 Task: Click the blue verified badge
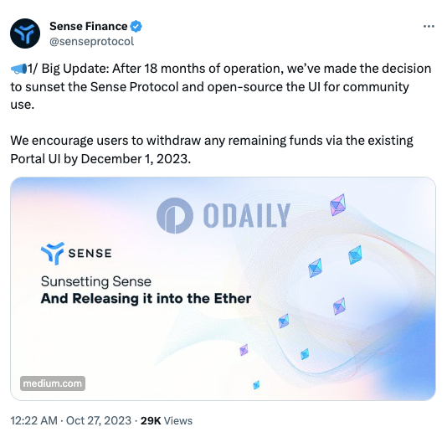click(x=136, y=27)
